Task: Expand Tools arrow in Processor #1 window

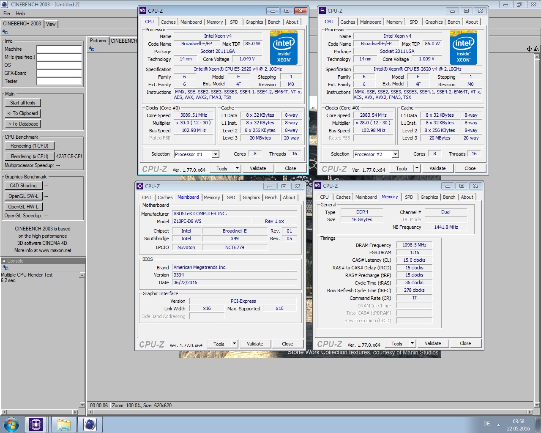Action: 237,168
